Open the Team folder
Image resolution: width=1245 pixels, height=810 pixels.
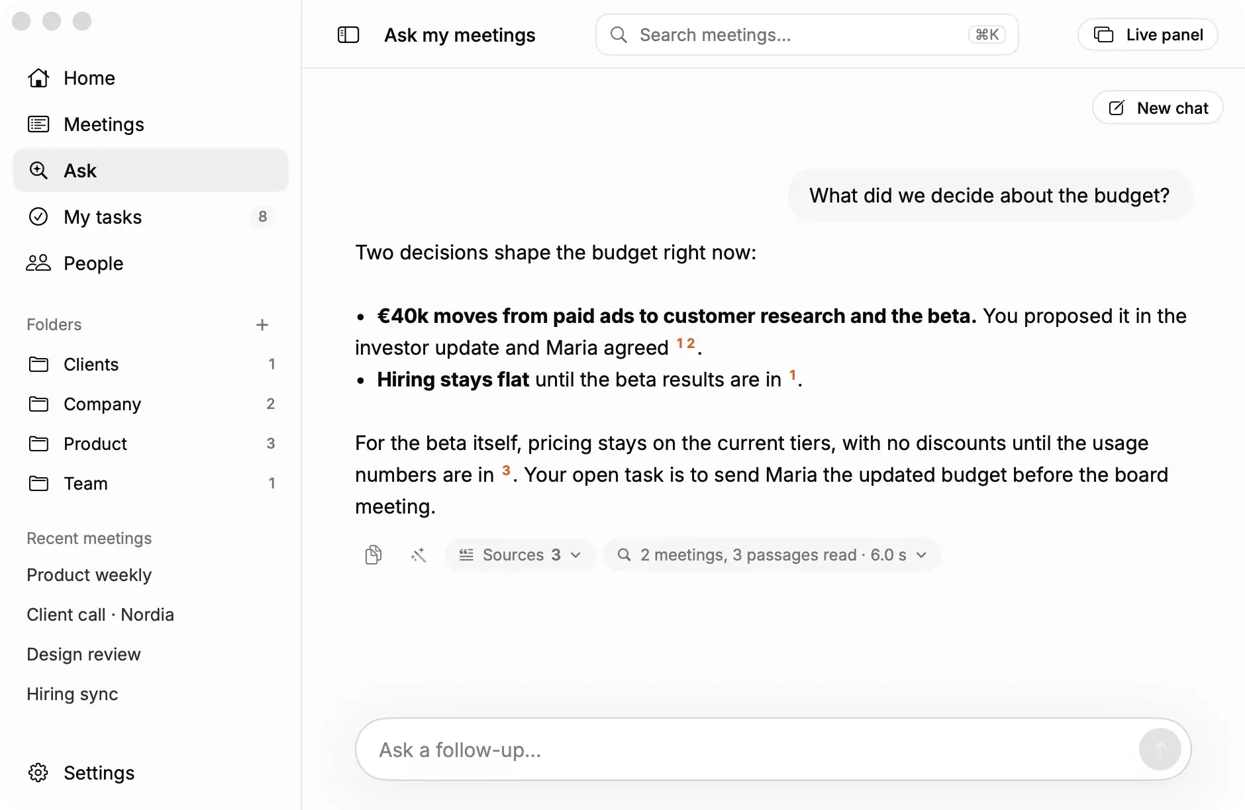click(151, 484)
